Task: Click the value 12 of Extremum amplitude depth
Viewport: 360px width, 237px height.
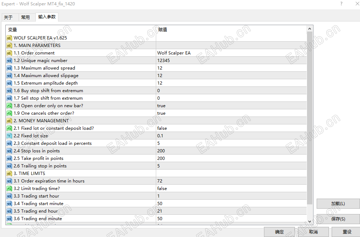Action: 160,83
